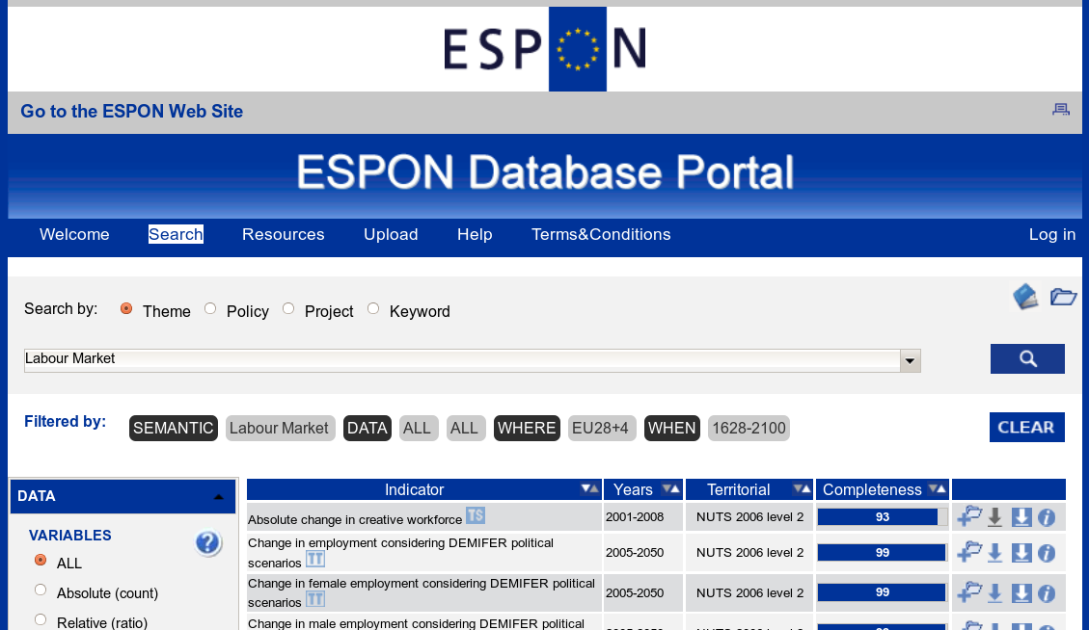1089x630 pixels.
Task: Click the CLEAR filters button
Action: pyautogui.click(x=1026, y=428)
